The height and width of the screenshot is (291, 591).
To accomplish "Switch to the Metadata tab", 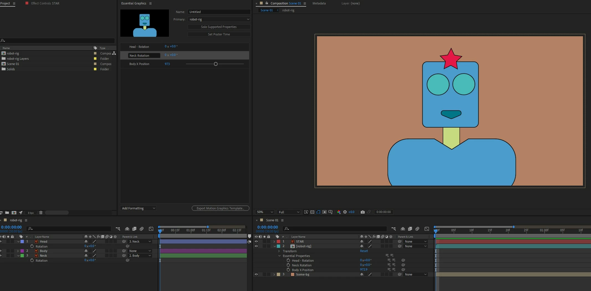I will tap(319, 3).
